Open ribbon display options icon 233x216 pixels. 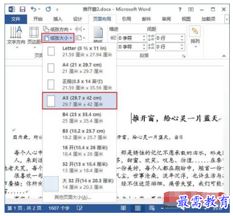[191, 10]
